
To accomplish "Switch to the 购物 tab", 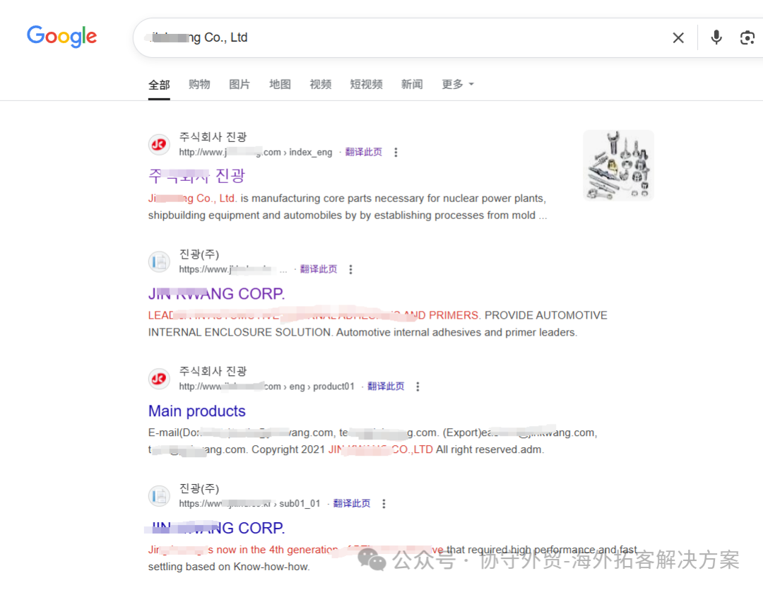I will tap(199, 84).
